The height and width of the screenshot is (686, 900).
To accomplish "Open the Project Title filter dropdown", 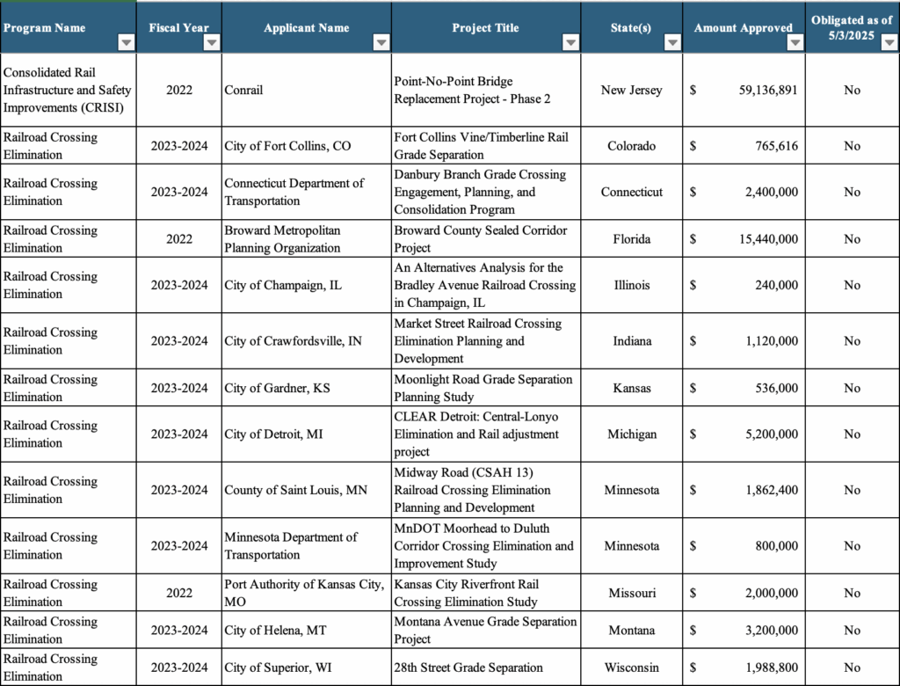I will tap(570, 42).
